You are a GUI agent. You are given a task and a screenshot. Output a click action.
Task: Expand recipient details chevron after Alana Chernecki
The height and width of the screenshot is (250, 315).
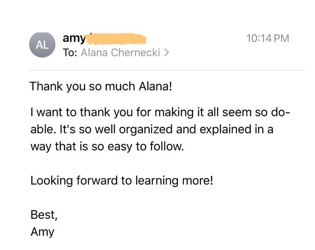(166, 53)
